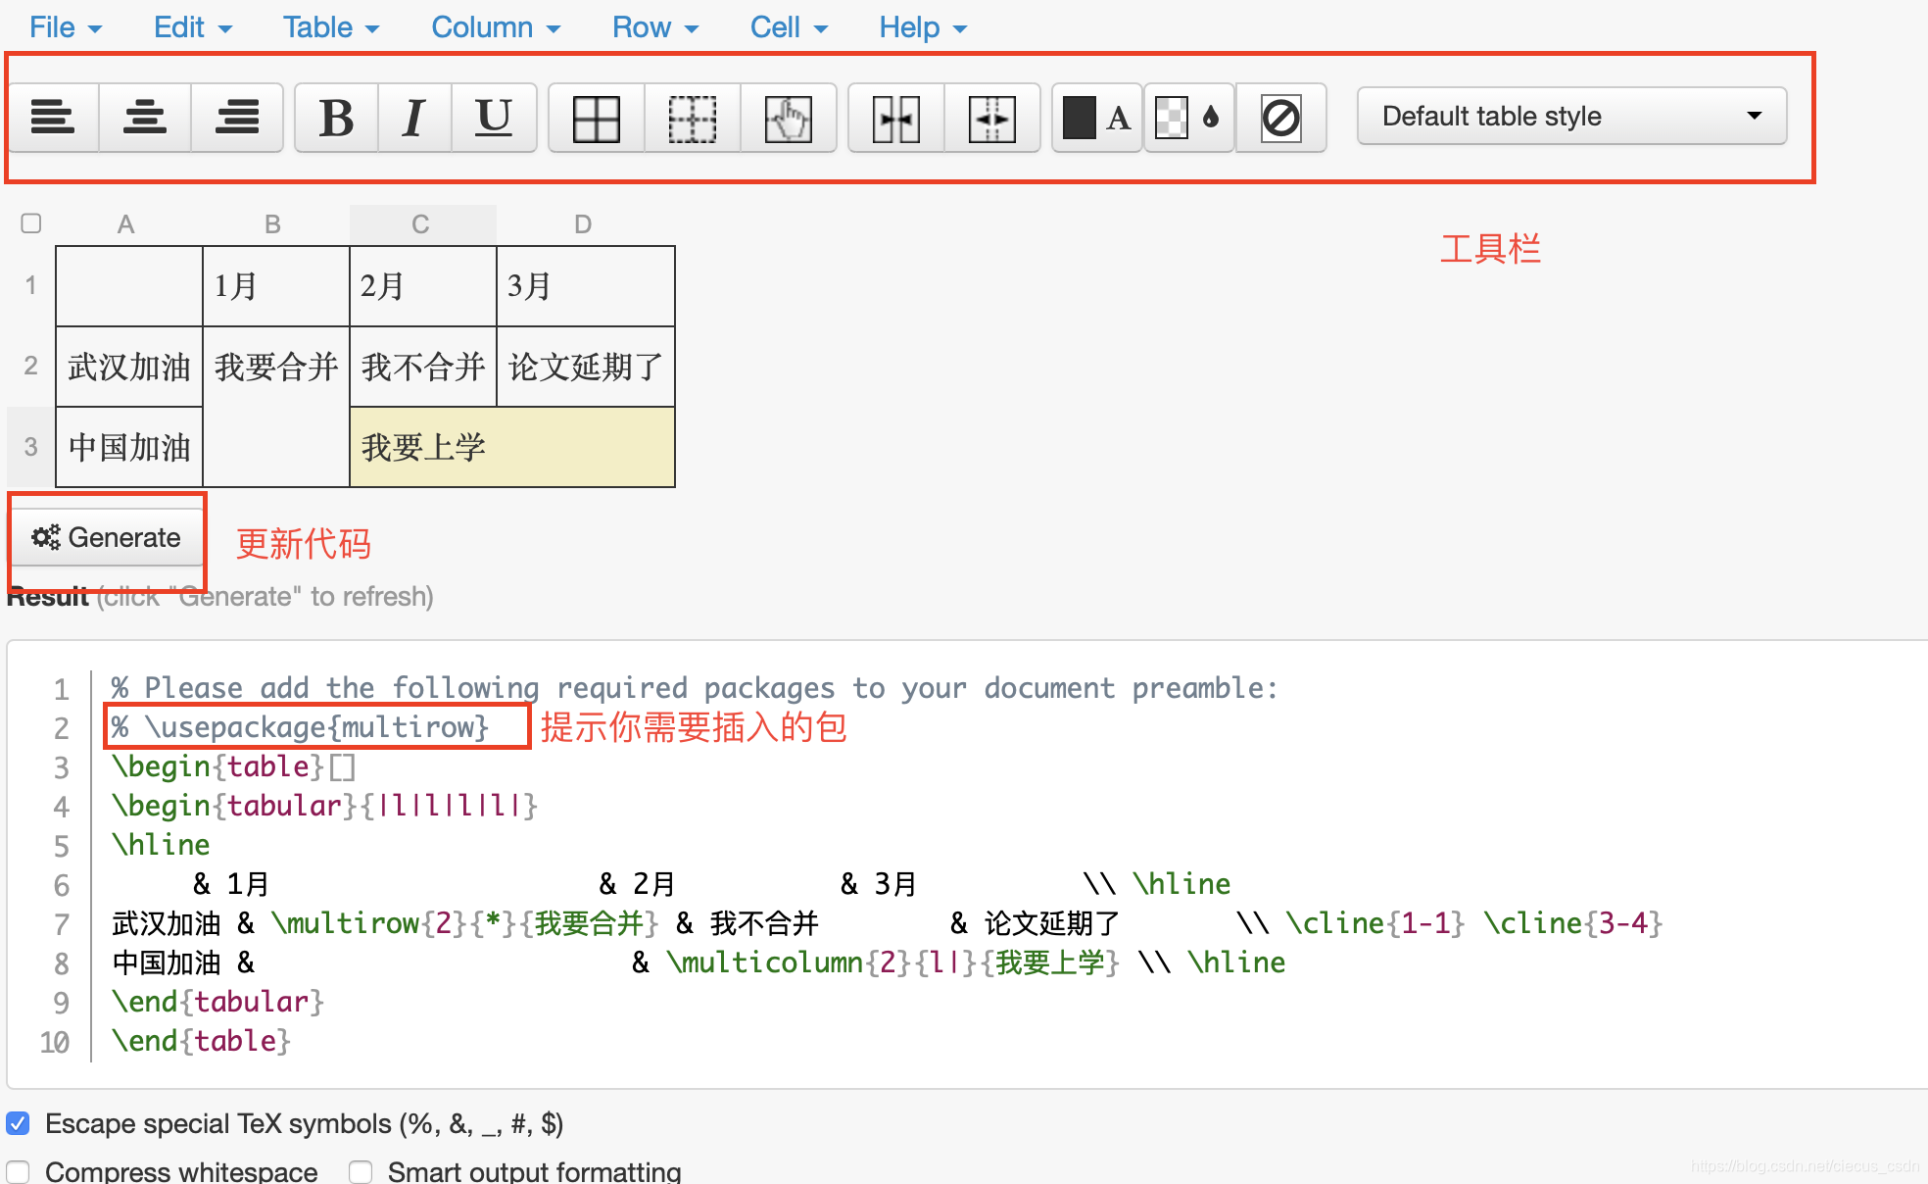This screenshot has width=1928, height=1184.
Task: Tick the select-all checkbox above the row numbers
Action: 31,223
